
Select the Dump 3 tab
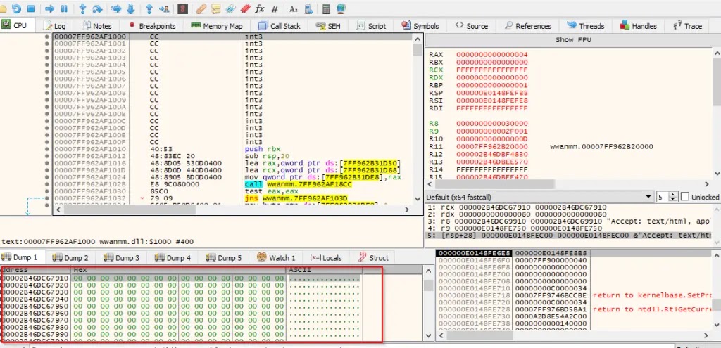121,257
